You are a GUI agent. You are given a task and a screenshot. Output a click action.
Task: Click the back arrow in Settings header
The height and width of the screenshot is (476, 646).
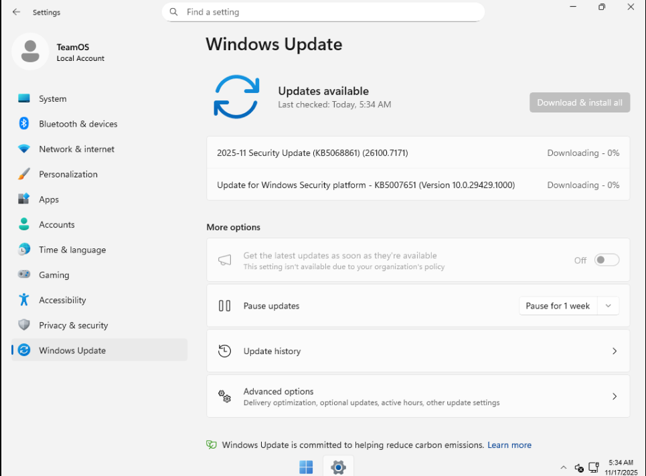[x=16, y=12]
